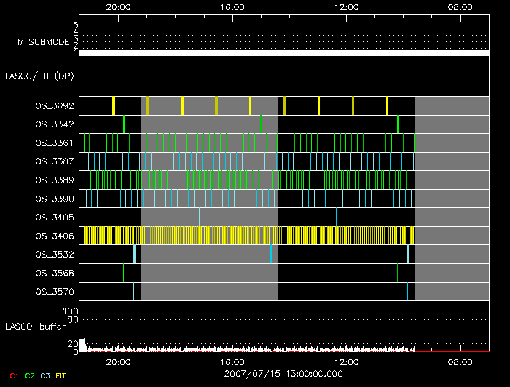
Task: Click leftmost cyan marker in OS_3532 row
Action: (134, 254)
